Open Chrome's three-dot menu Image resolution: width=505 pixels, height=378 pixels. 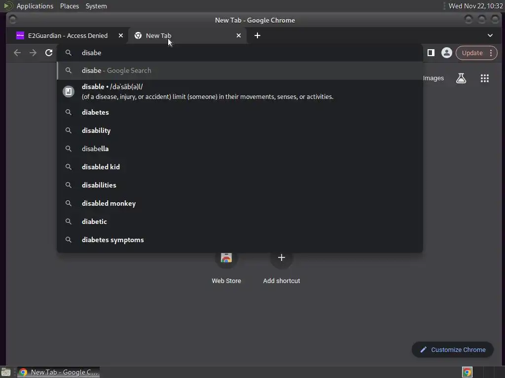[491, 53]
